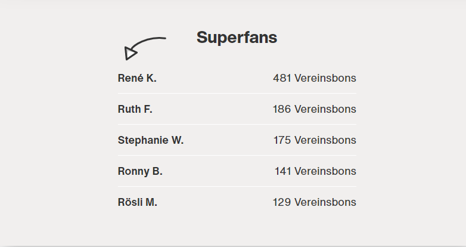
Task: Click the divider line below René K.
Action: click(237, 93)
